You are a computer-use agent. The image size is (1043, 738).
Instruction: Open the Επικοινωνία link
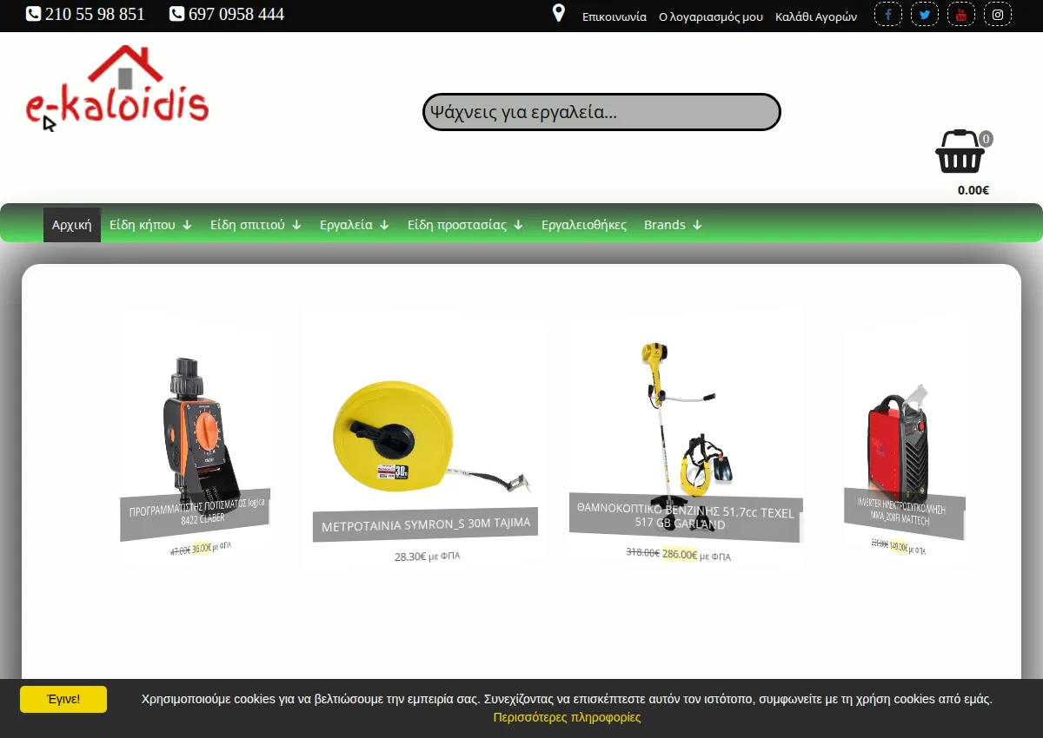tap(615, 16)
